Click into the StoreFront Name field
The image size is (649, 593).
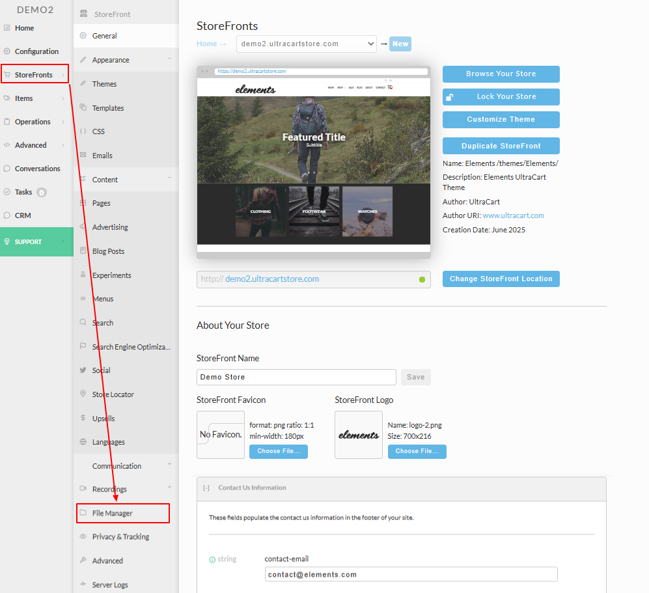[296, 377]
